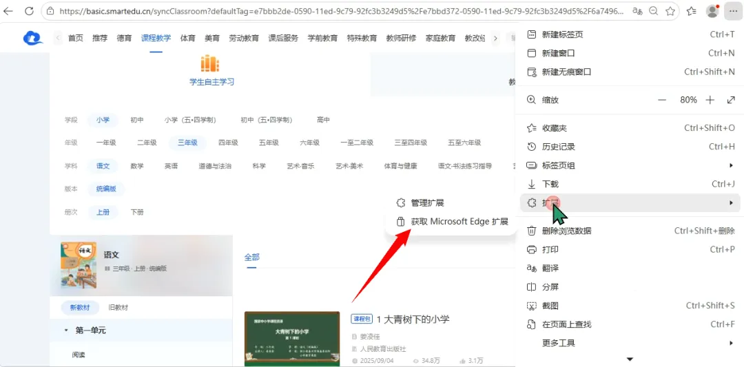744x367 pixels.
Task: Click the 学生自主学习 books icon
Action: coord(209,64)
